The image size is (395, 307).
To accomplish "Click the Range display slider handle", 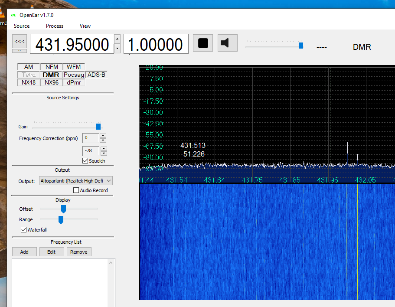I will [x=61, y=219].
